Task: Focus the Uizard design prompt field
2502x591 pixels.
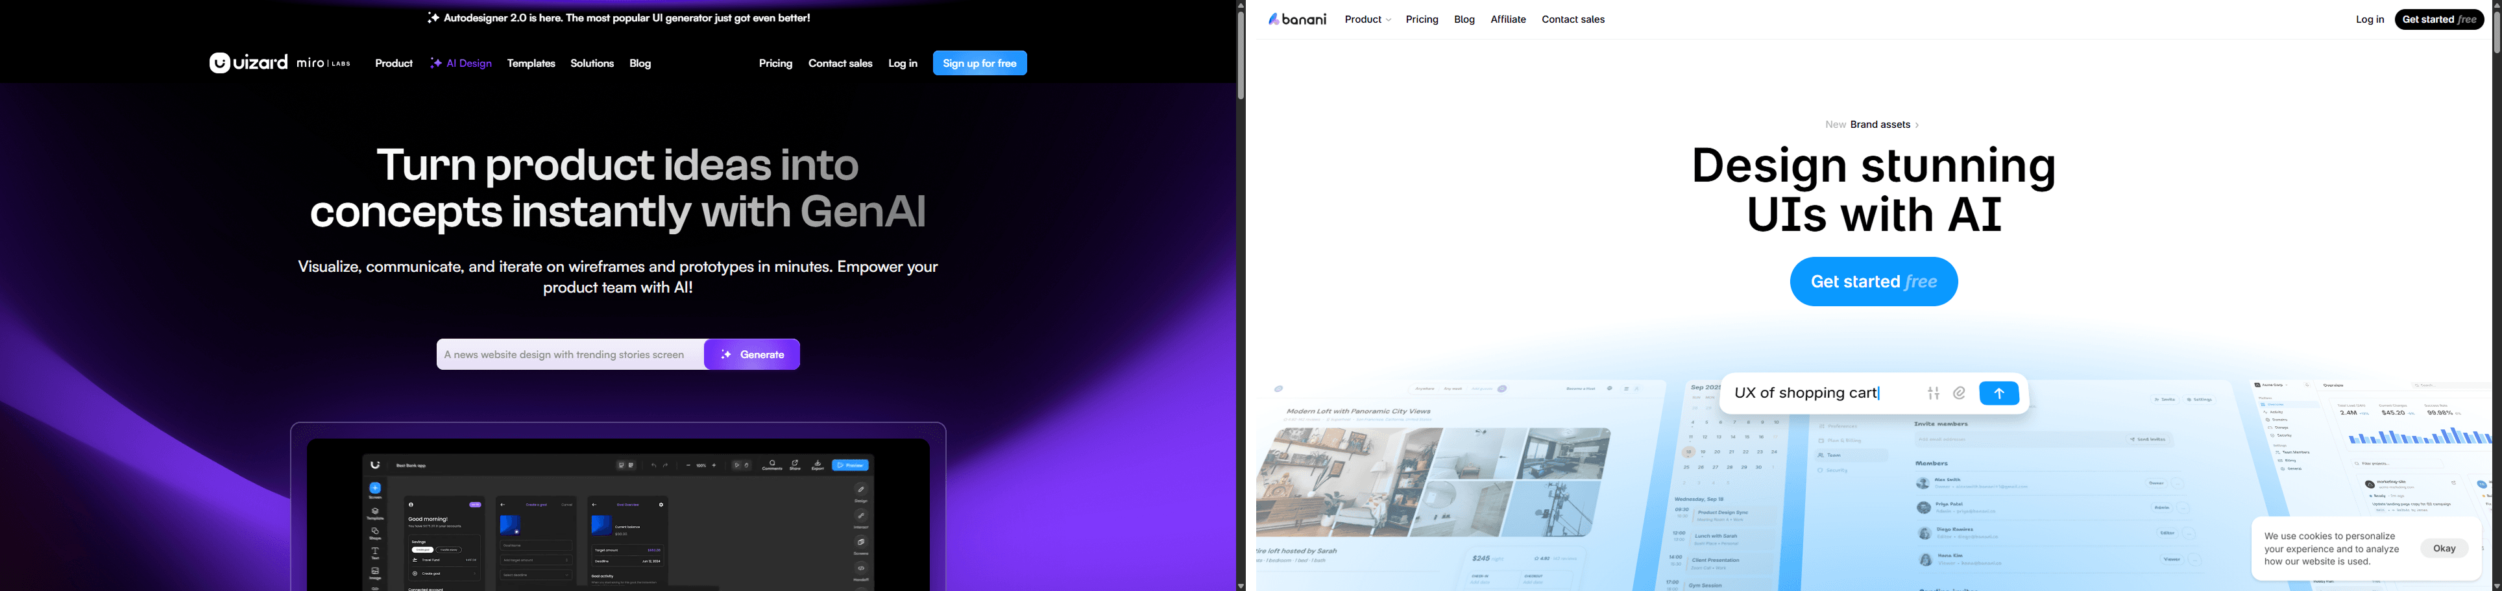Action: 568,354
